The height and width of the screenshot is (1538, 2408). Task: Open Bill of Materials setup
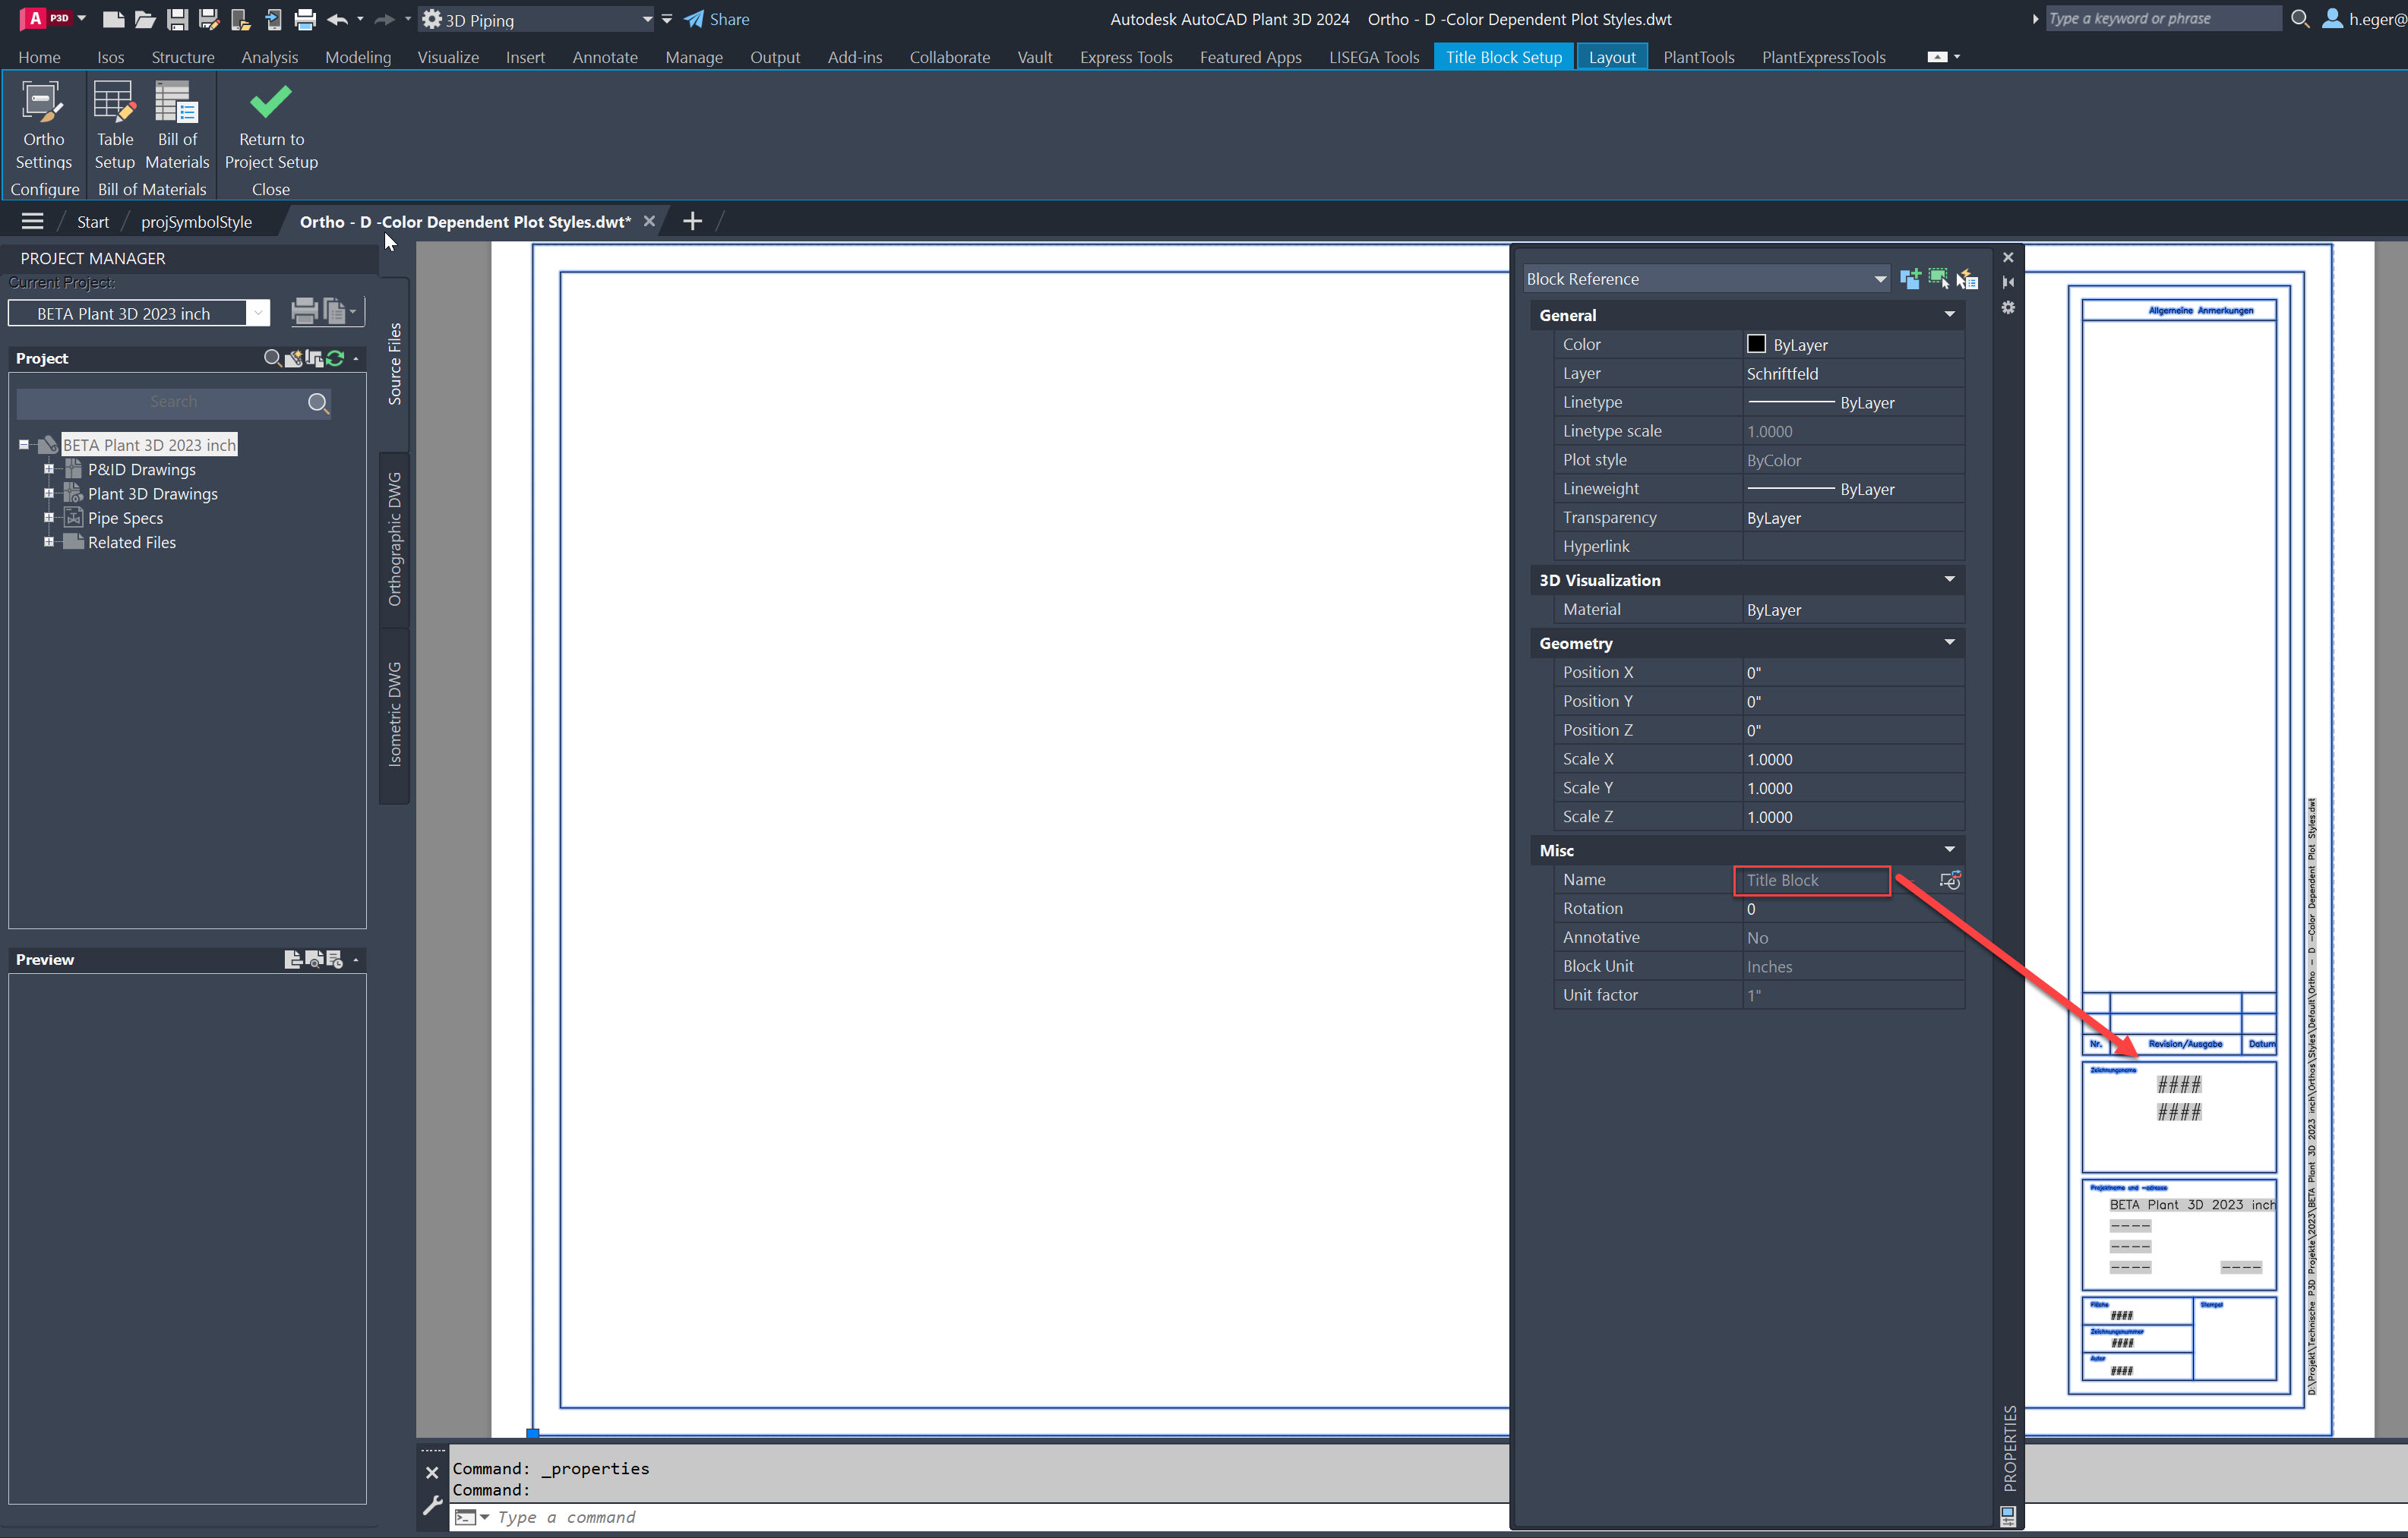pos(177,125)
